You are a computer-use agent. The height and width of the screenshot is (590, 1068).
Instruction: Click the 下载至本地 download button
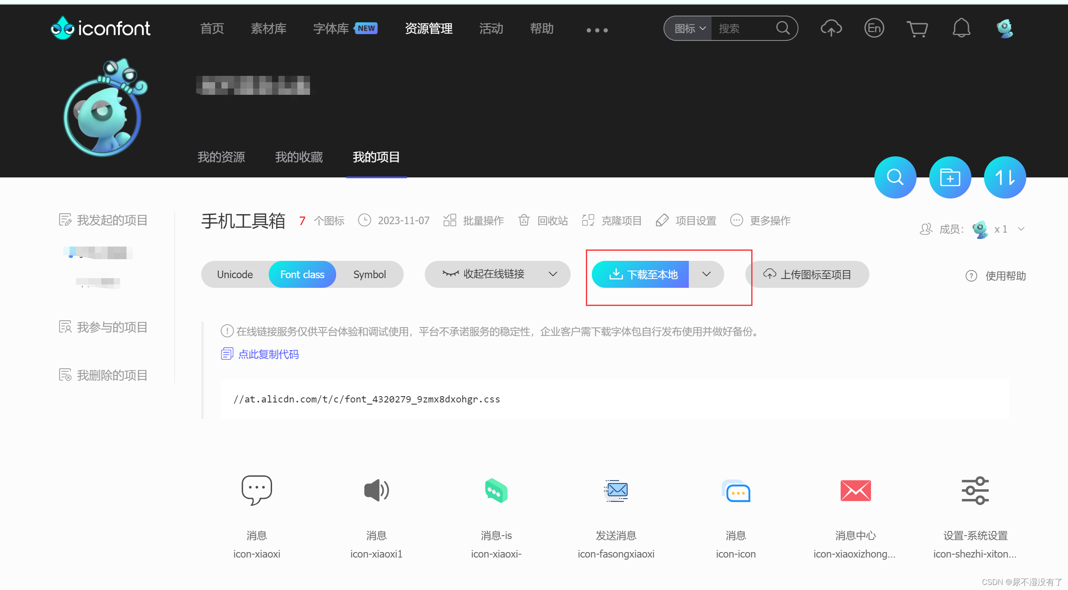(x=641, y=274)
